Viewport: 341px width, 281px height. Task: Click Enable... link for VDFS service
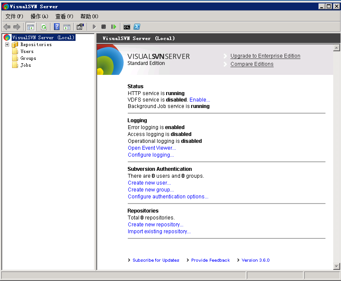click(200, 100)
